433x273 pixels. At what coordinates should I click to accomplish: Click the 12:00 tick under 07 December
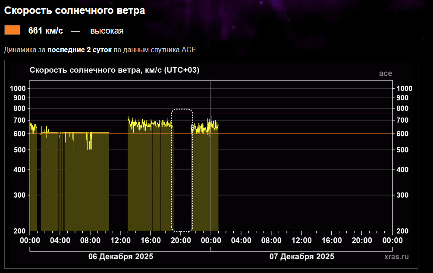301,240
